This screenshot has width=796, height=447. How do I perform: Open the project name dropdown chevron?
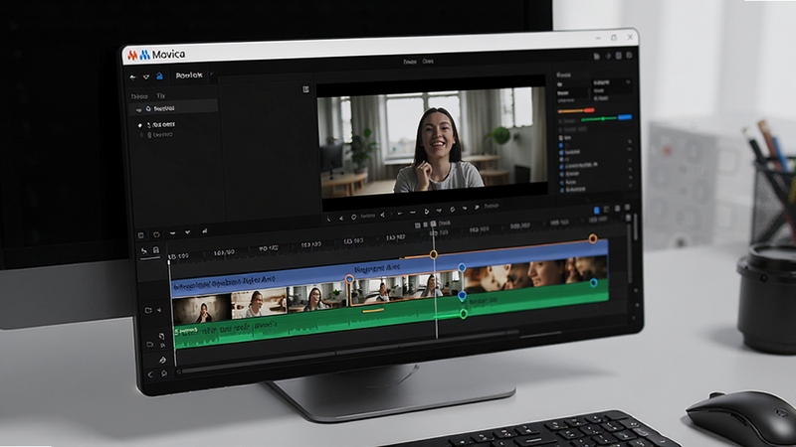click(x=212, y=74)
